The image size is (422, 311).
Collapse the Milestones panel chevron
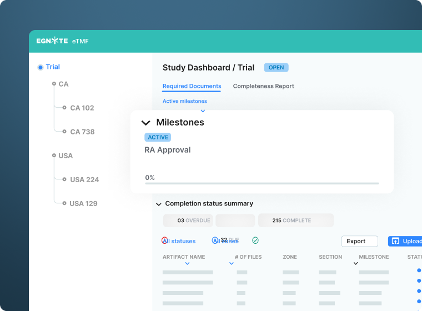coord(146,123)
